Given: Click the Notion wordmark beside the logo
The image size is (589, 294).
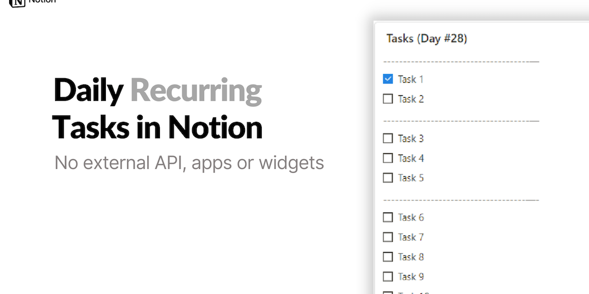Looking at the screenshot, I should click(x=42, y=2).
